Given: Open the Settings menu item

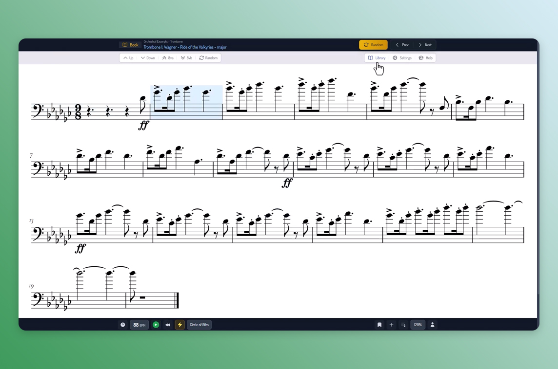Looking at the screenshot, I should pyautogui.click(x=402, y=58).
